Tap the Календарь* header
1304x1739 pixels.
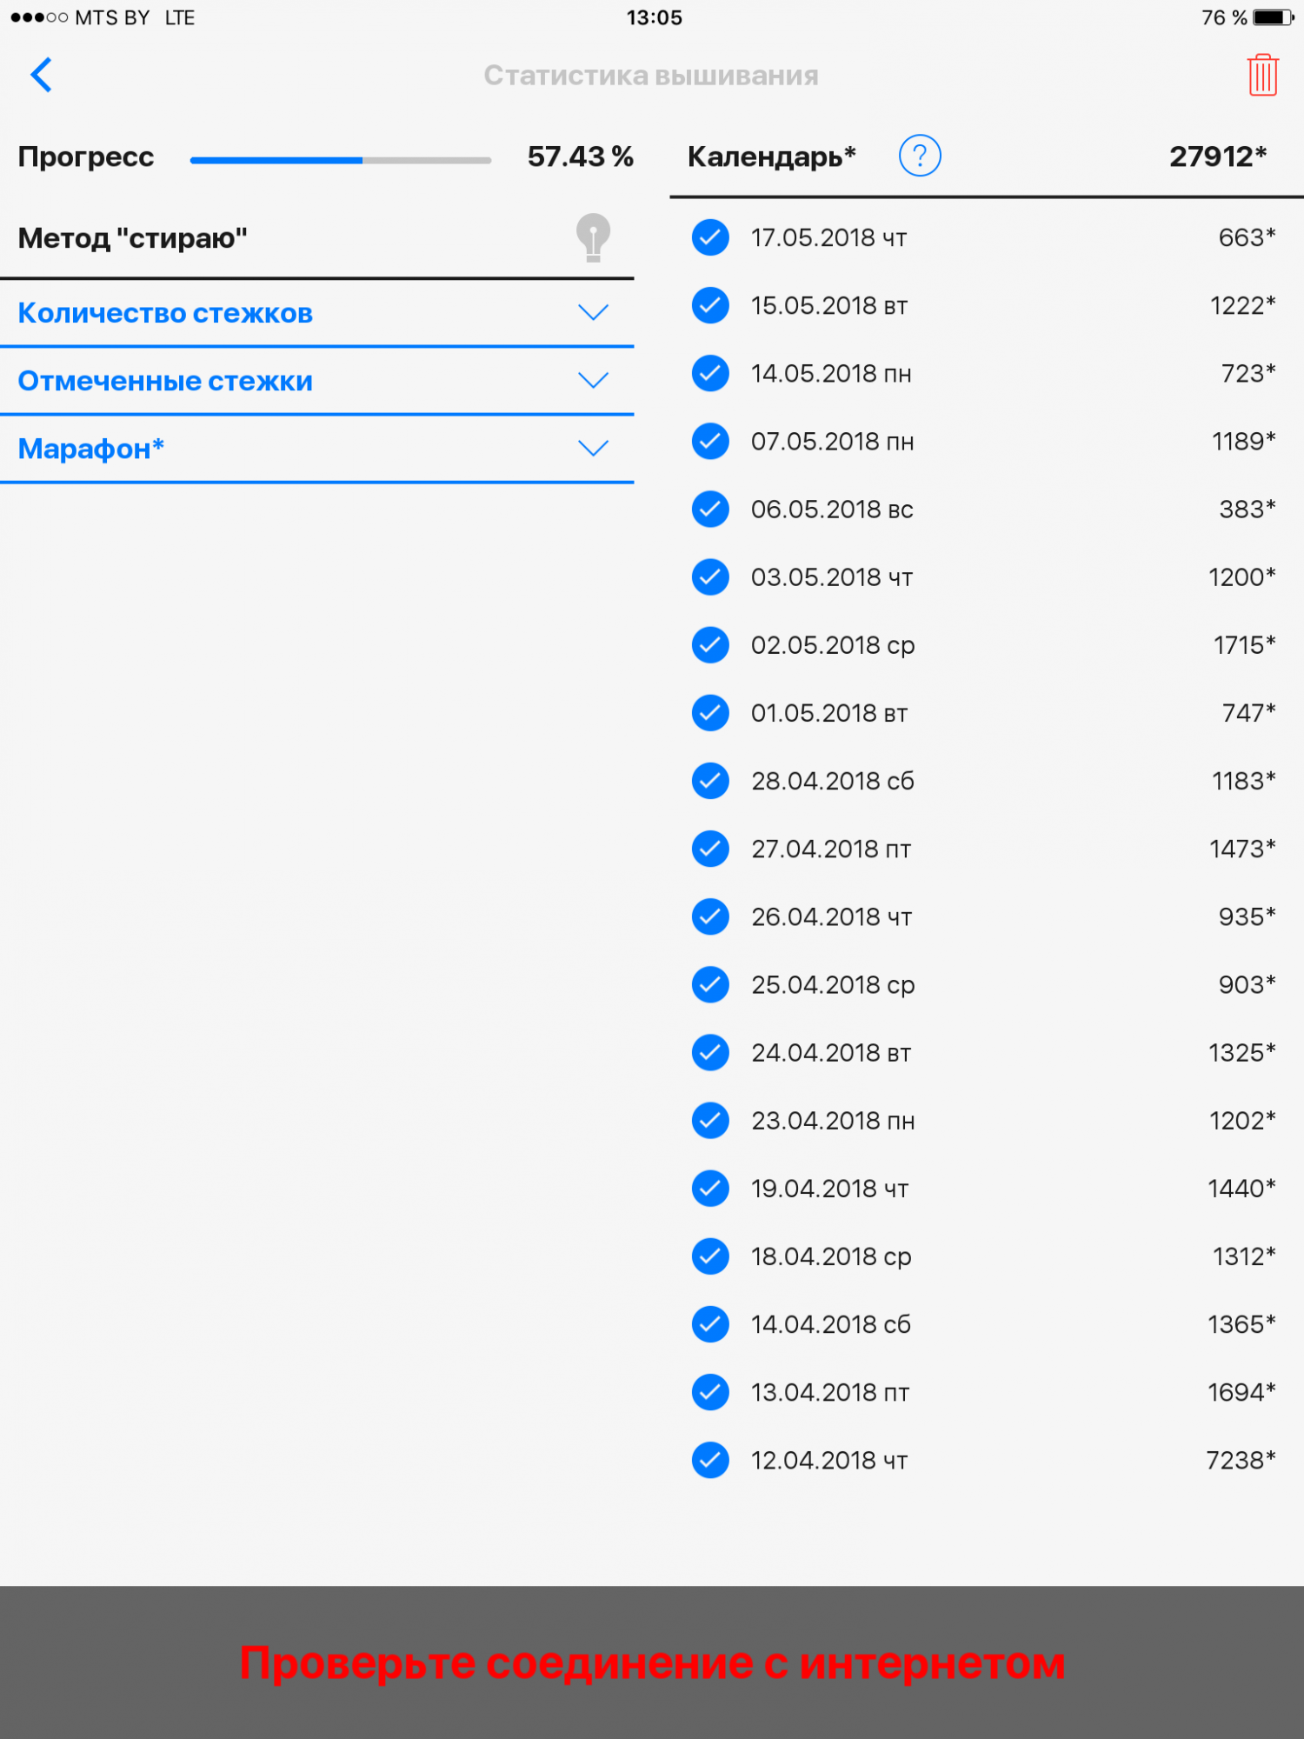click(x=771, y=157)
